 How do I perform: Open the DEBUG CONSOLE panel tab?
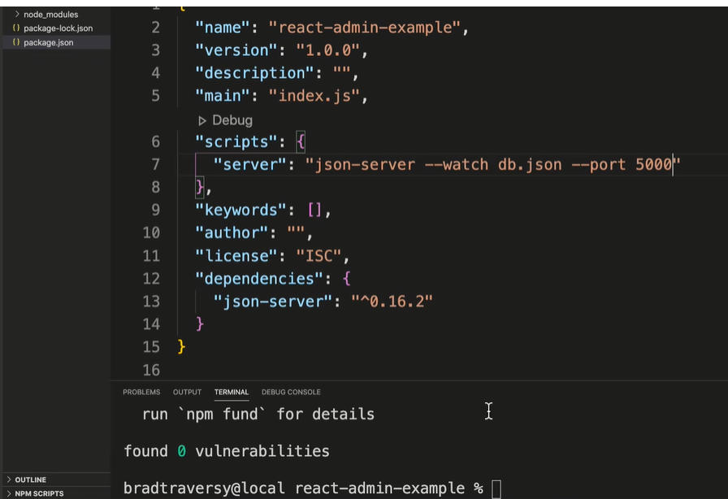click(291, 393)
